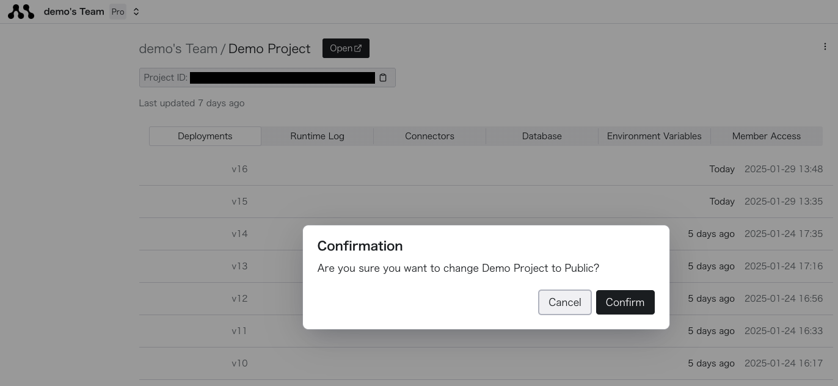
Task: Cancel the public confirmation dialog
Action: pyautogui.click(x=564, y=302)
